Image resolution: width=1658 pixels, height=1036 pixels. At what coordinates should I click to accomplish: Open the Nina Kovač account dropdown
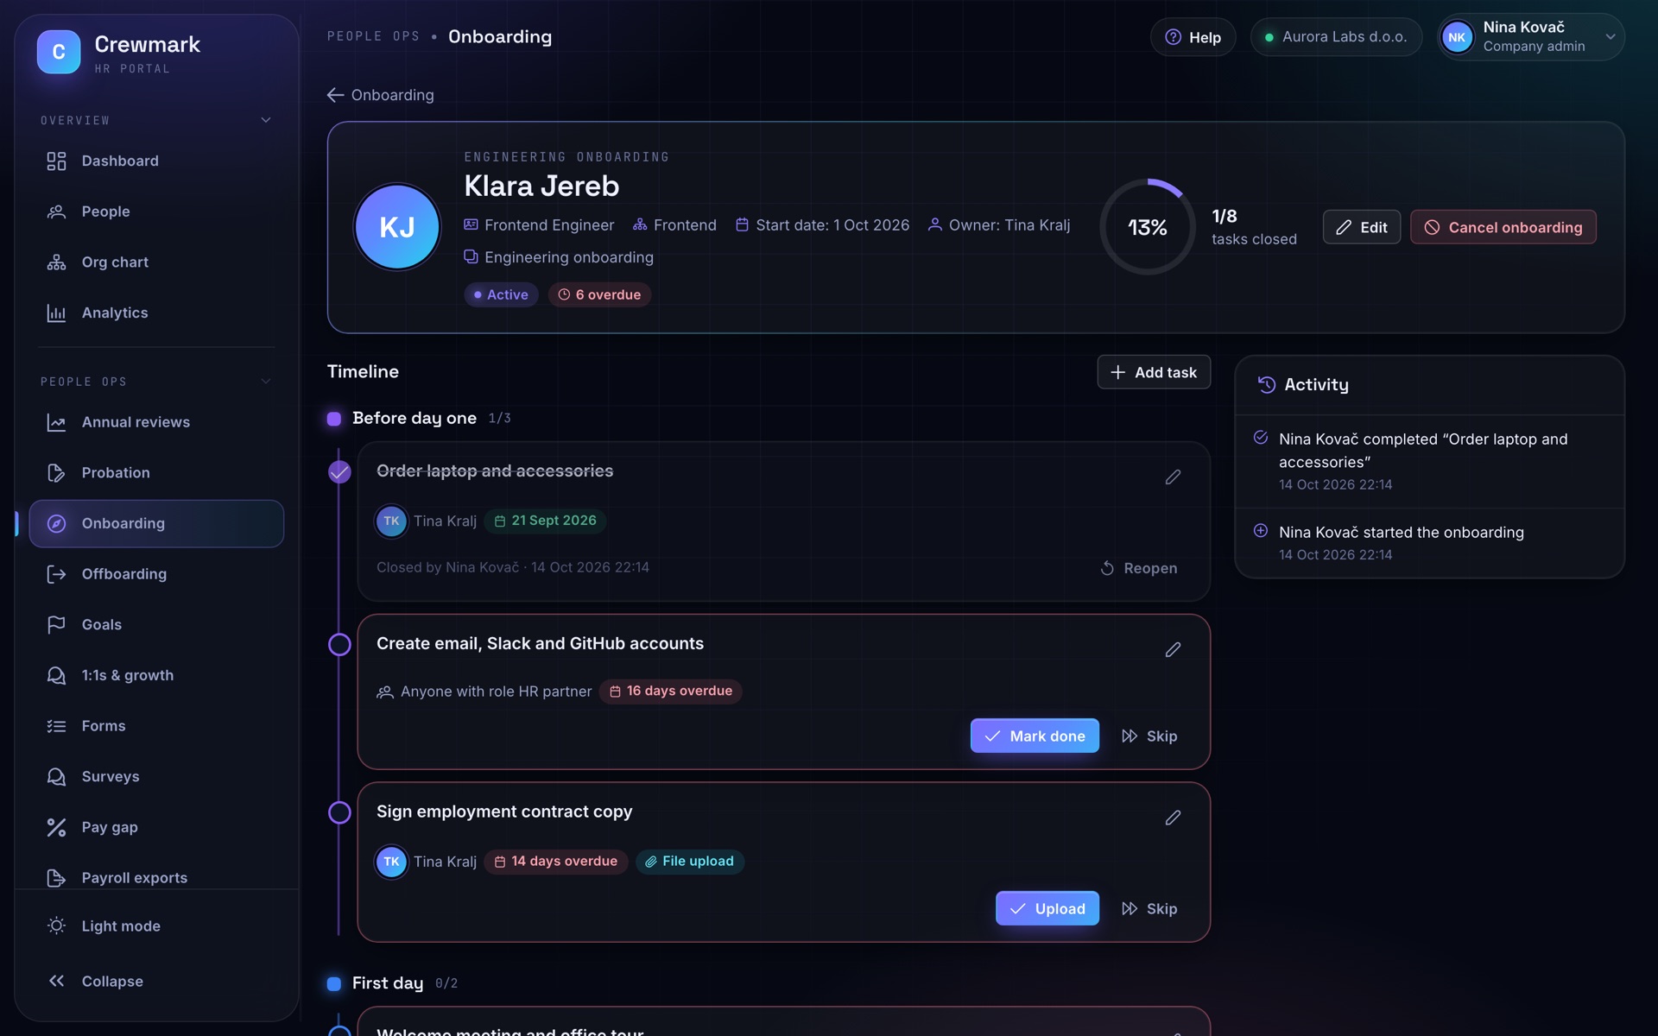point(1531,37)
